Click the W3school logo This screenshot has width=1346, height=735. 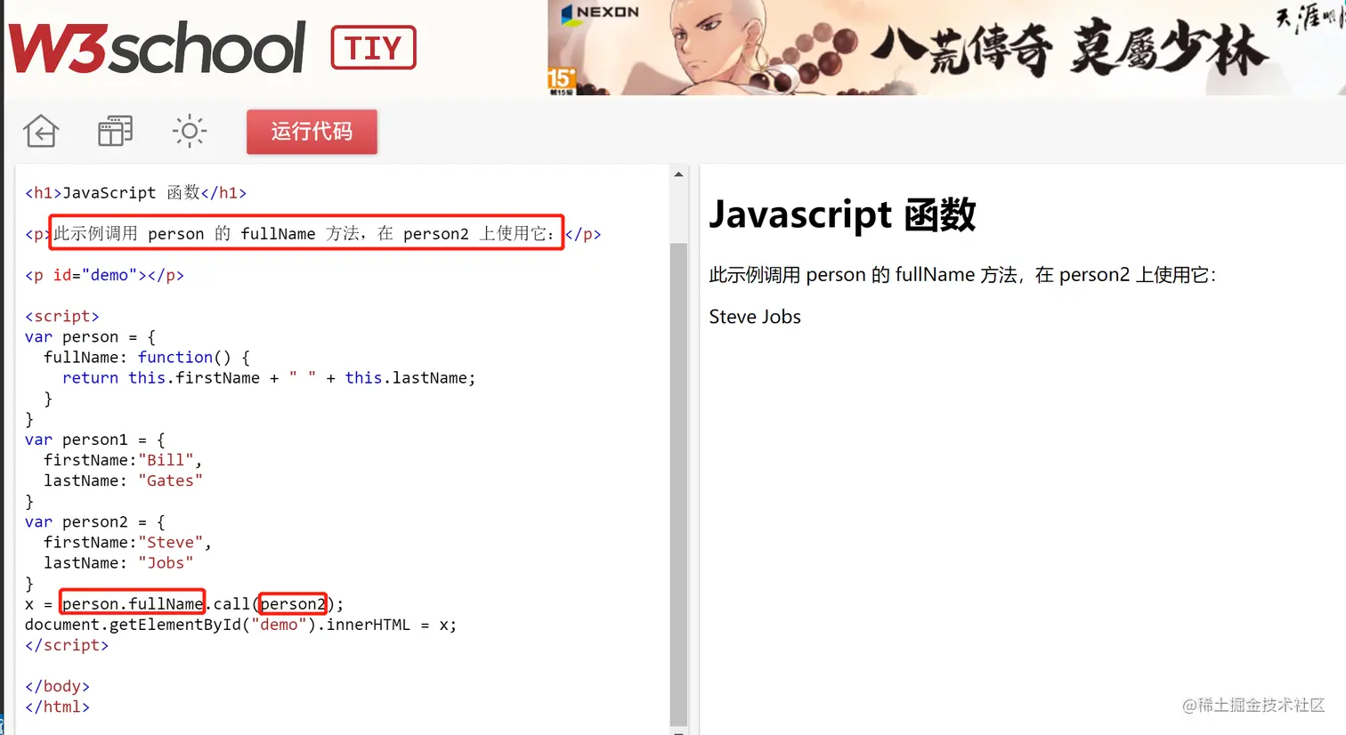click(x=157, y=48)
